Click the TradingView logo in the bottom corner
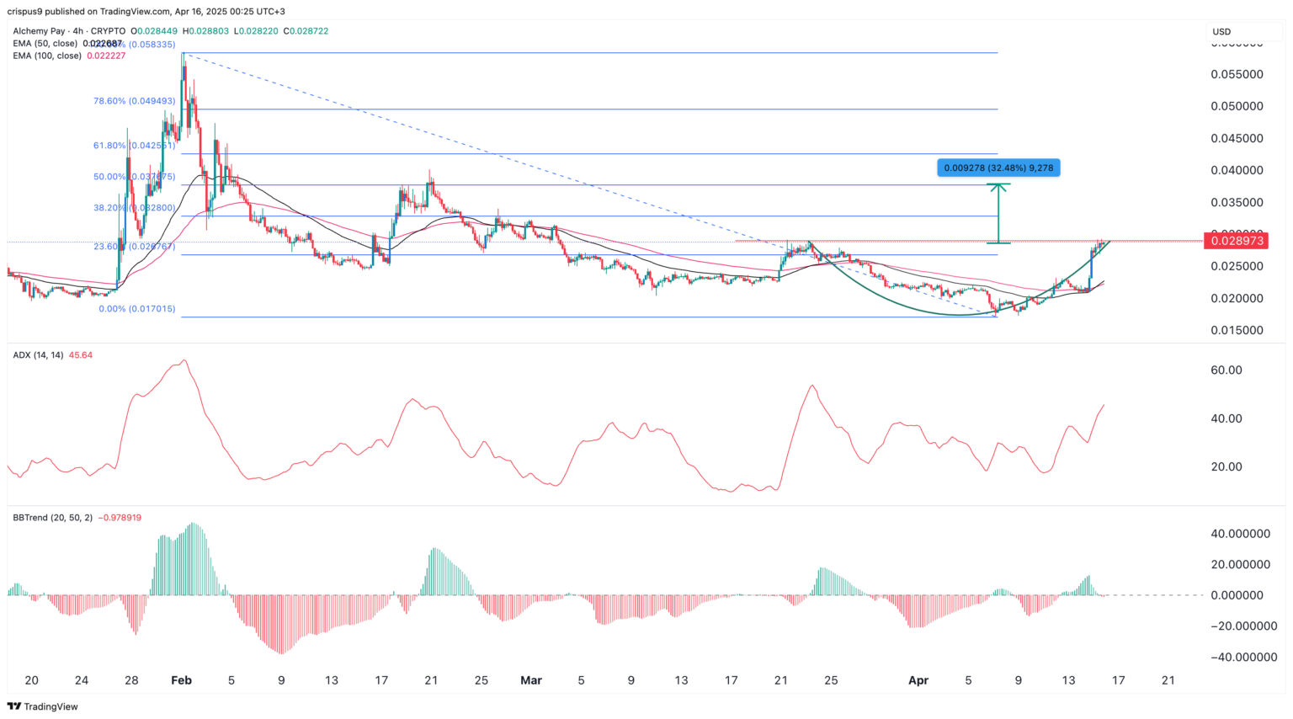This screenshot has height=719, width=1293. pyautogui.click(x=42, y=706)
